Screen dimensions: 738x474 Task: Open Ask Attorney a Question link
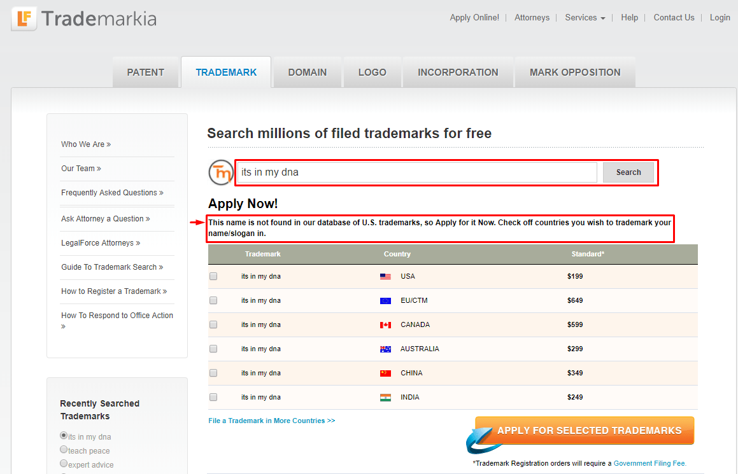[x=106, y=219]
